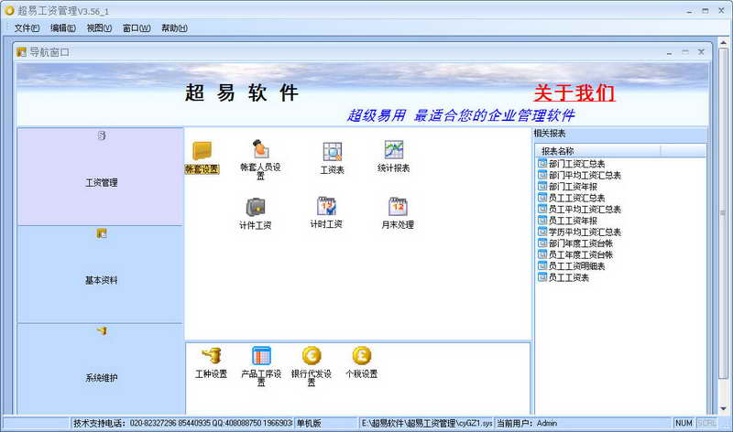Select the 系统维护 navigation section

coord(101,369)
